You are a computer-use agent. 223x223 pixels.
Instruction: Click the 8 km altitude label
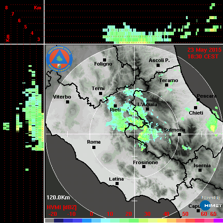6,8
